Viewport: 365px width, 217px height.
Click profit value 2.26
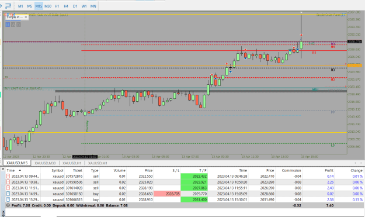click(x=330, y=182)
